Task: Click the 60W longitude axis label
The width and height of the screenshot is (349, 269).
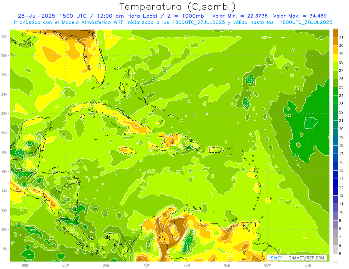Action: tap(268, 265)
